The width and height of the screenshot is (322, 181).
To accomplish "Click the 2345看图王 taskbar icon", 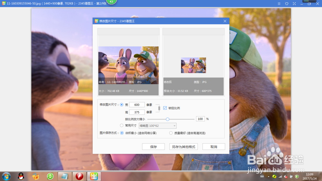I will click(94, 176).
